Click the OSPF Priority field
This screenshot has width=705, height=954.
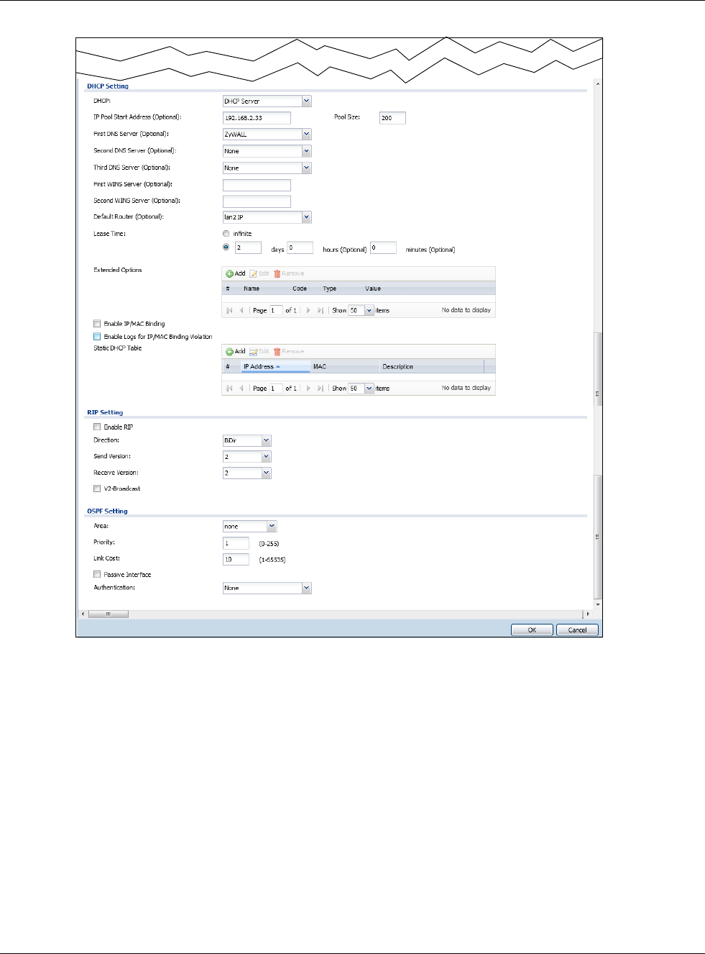(x=236, y=543)
